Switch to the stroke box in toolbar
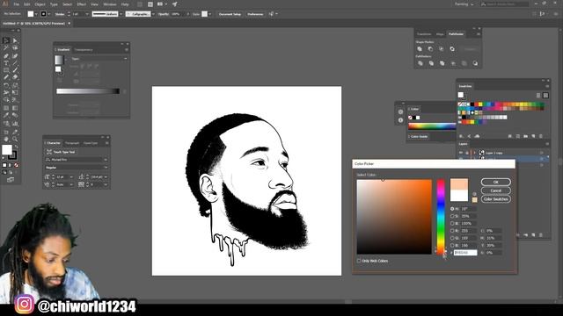 pyautogui.click(x=12, y=155)
